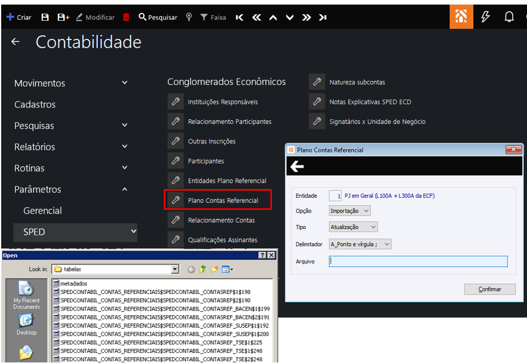Click the red delete trash icon

[x=126, y=17]
